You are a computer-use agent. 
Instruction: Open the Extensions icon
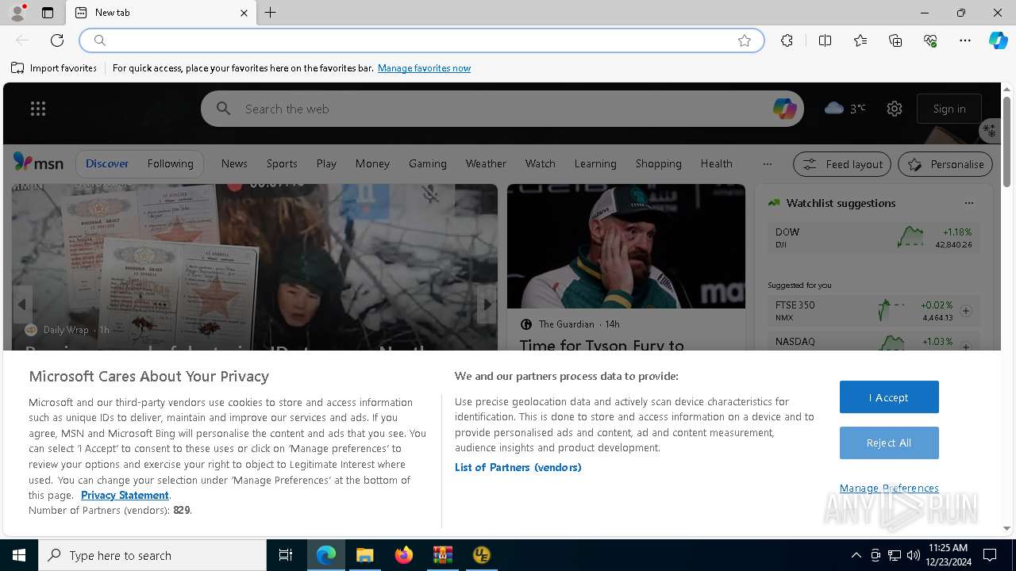tap(787, 40)
